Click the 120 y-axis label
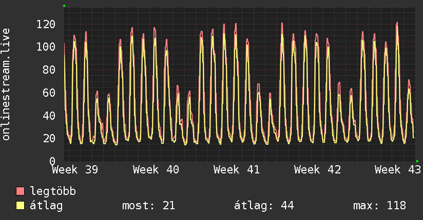The width and height of the screenshot is (423, 220). (x=46, y=24)
